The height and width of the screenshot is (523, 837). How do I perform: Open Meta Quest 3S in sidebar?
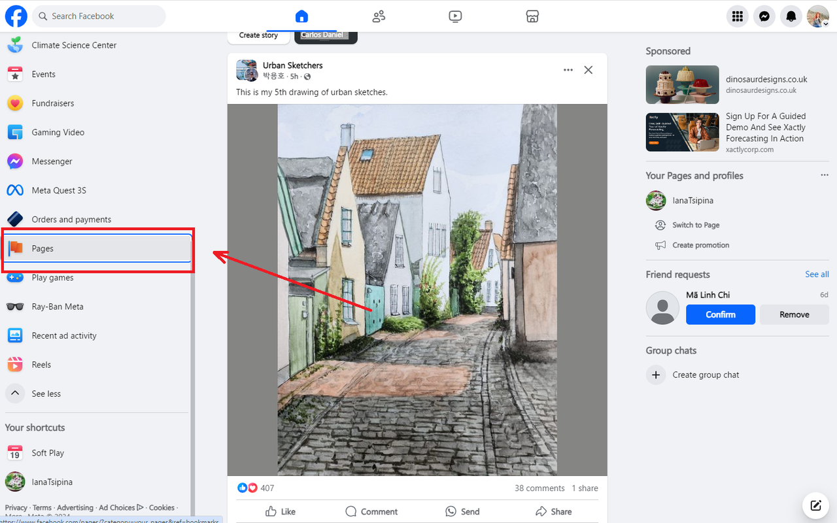coord(97,190)
